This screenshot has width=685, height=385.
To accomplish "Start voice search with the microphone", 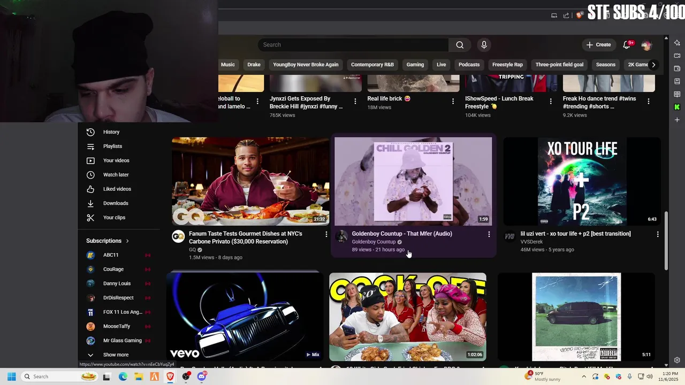I will coord(484,45).
